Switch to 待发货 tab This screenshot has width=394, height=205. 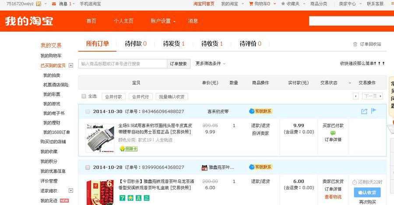tap(174, 44)
